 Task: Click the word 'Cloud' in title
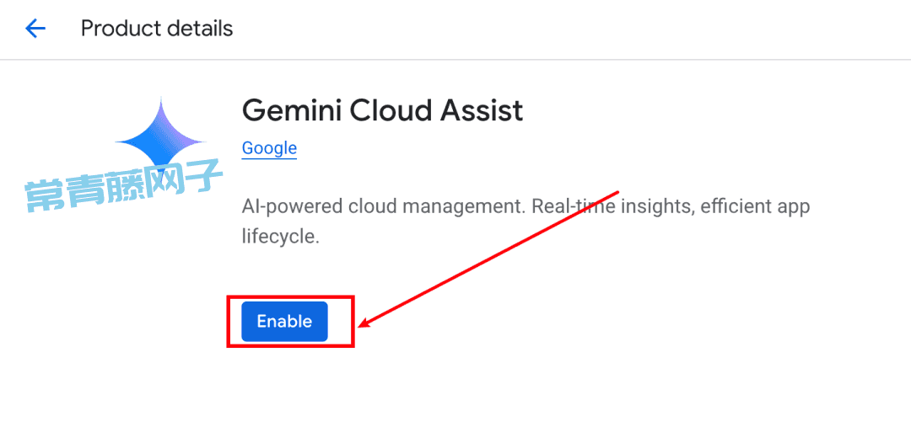tap(390, 110)
